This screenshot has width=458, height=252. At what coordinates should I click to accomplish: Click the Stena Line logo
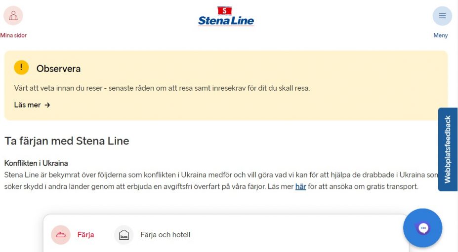[226, 16]
